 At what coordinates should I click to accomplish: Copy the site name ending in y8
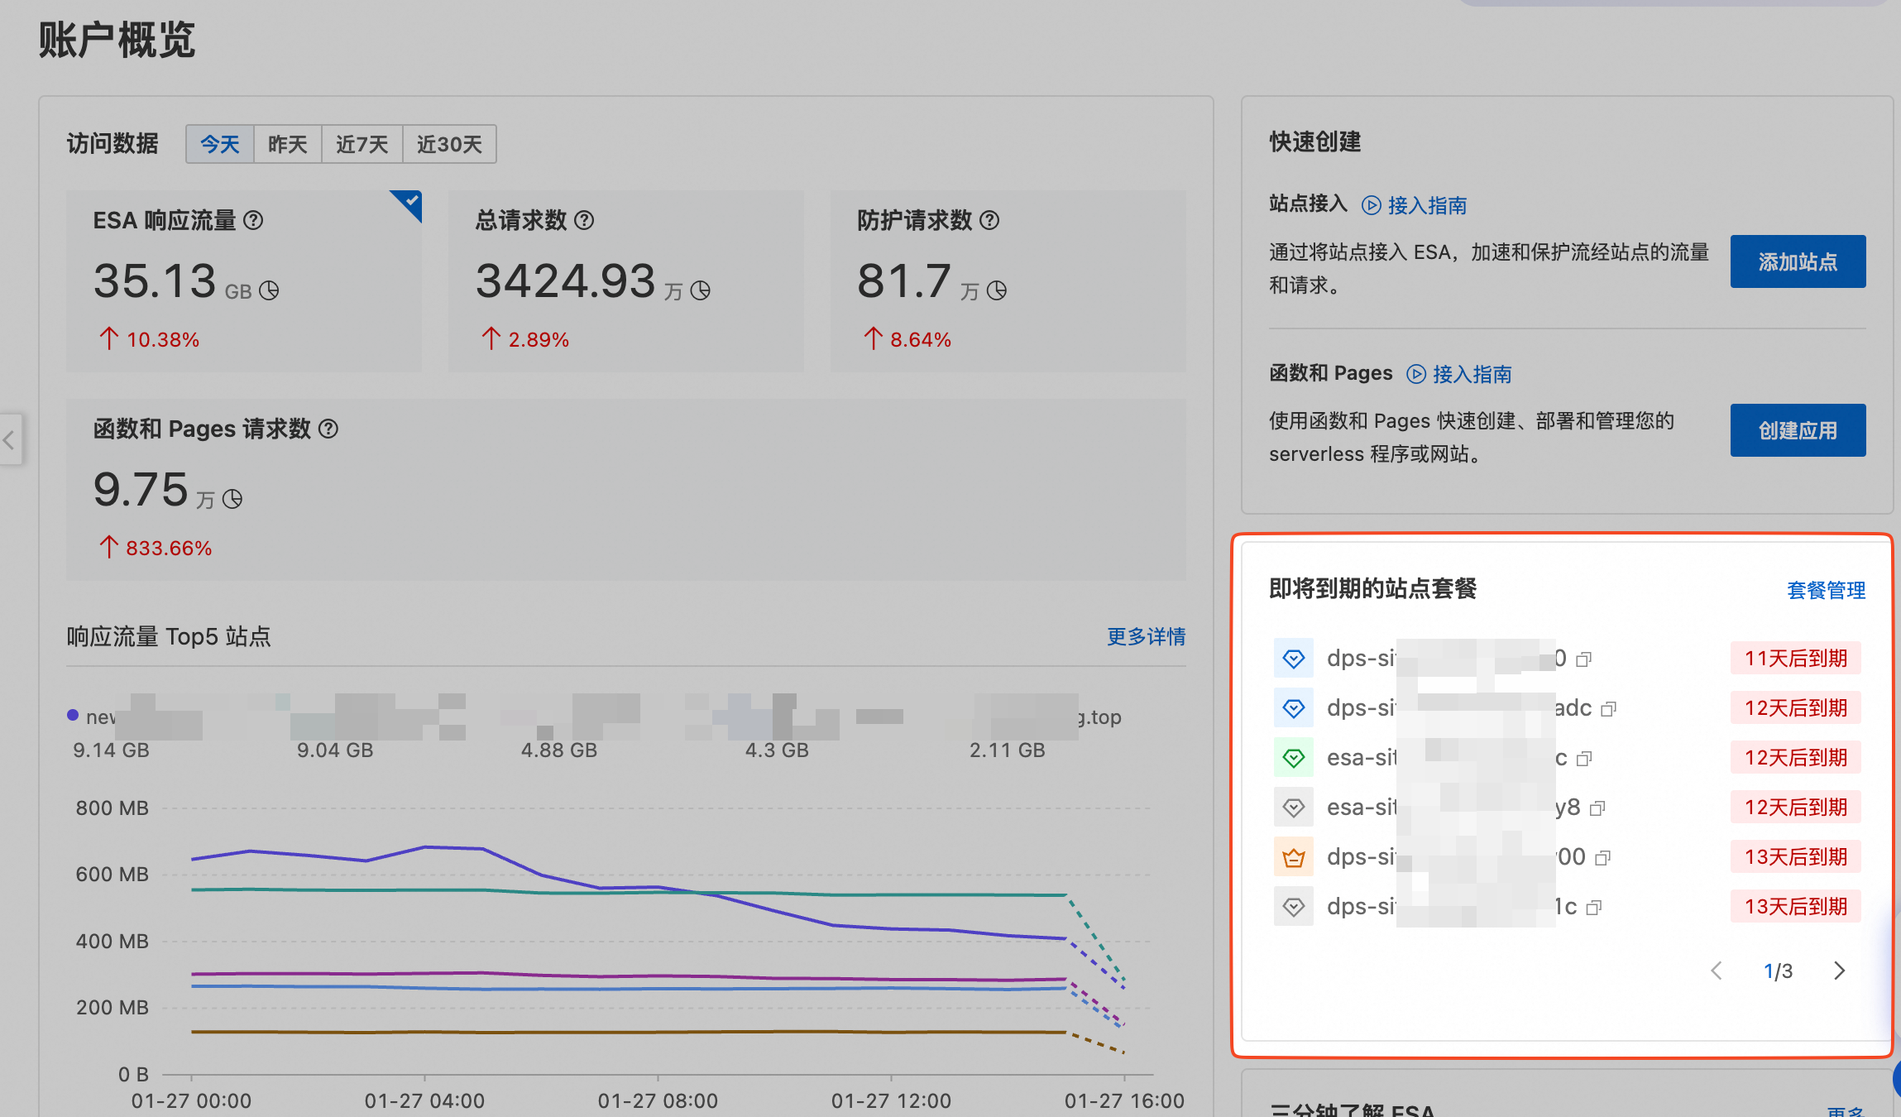coord(1597,808)
